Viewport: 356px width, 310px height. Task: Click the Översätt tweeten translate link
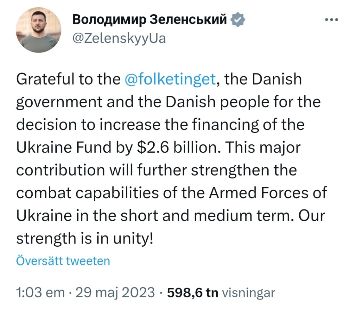63,261
